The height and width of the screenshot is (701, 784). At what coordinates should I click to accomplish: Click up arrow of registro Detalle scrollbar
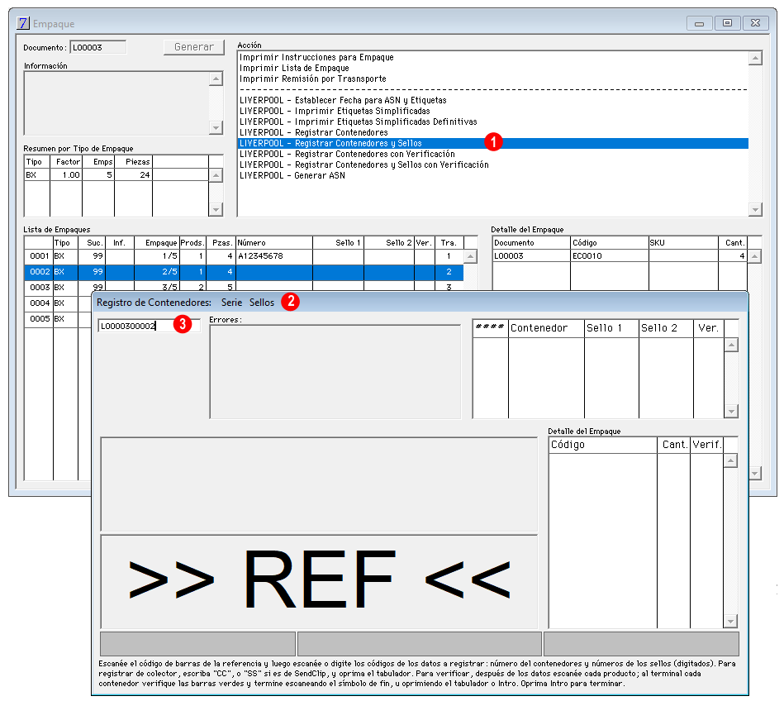(730, 460)
